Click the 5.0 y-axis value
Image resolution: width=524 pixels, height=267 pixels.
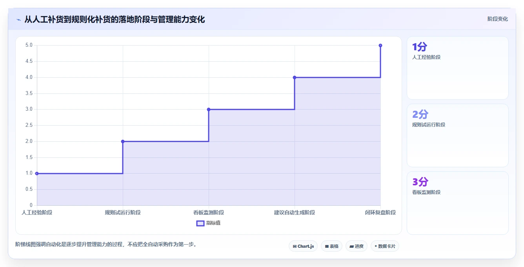29,45
